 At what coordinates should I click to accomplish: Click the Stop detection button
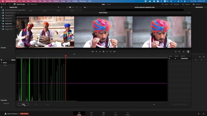(x=23, y=104)
